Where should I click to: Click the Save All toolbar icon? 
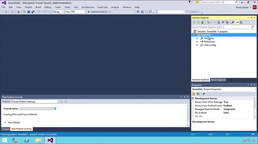pyautogui.click(x=33, y=12)
